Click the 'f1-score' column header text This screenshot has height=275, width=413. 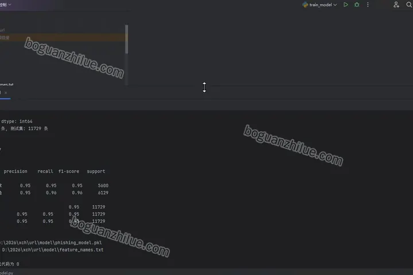(68, 171)
